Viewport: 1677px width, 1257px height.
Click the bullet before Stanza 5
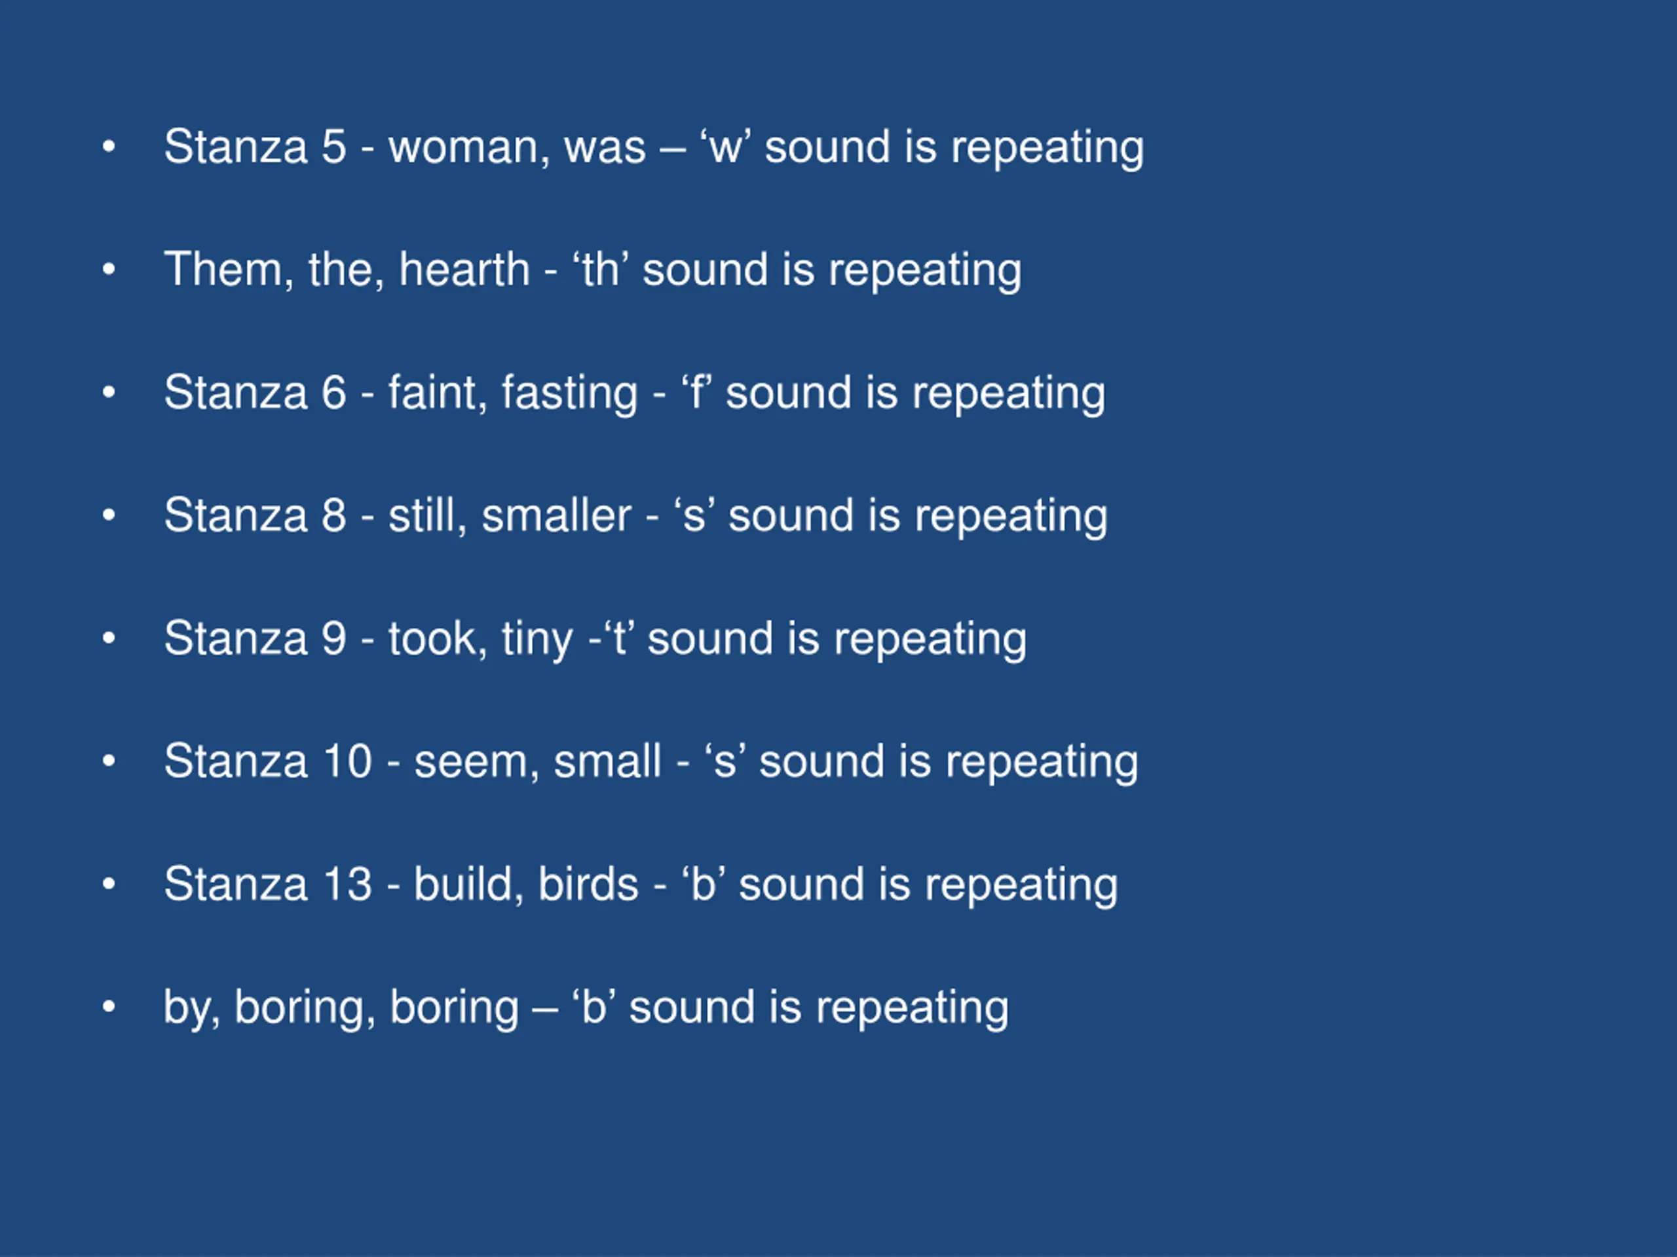coord(109,146)
